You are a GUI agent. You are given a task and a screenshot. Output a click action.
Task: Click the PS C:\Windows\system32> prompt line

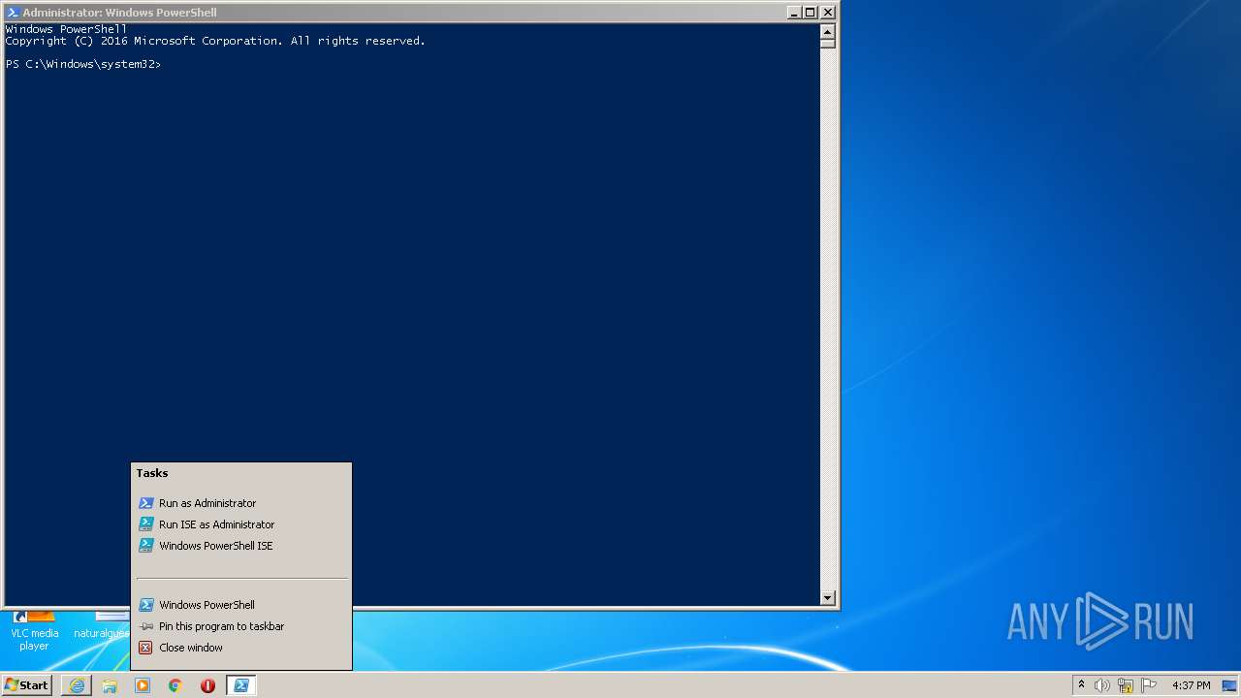click(x=83, y=64)
